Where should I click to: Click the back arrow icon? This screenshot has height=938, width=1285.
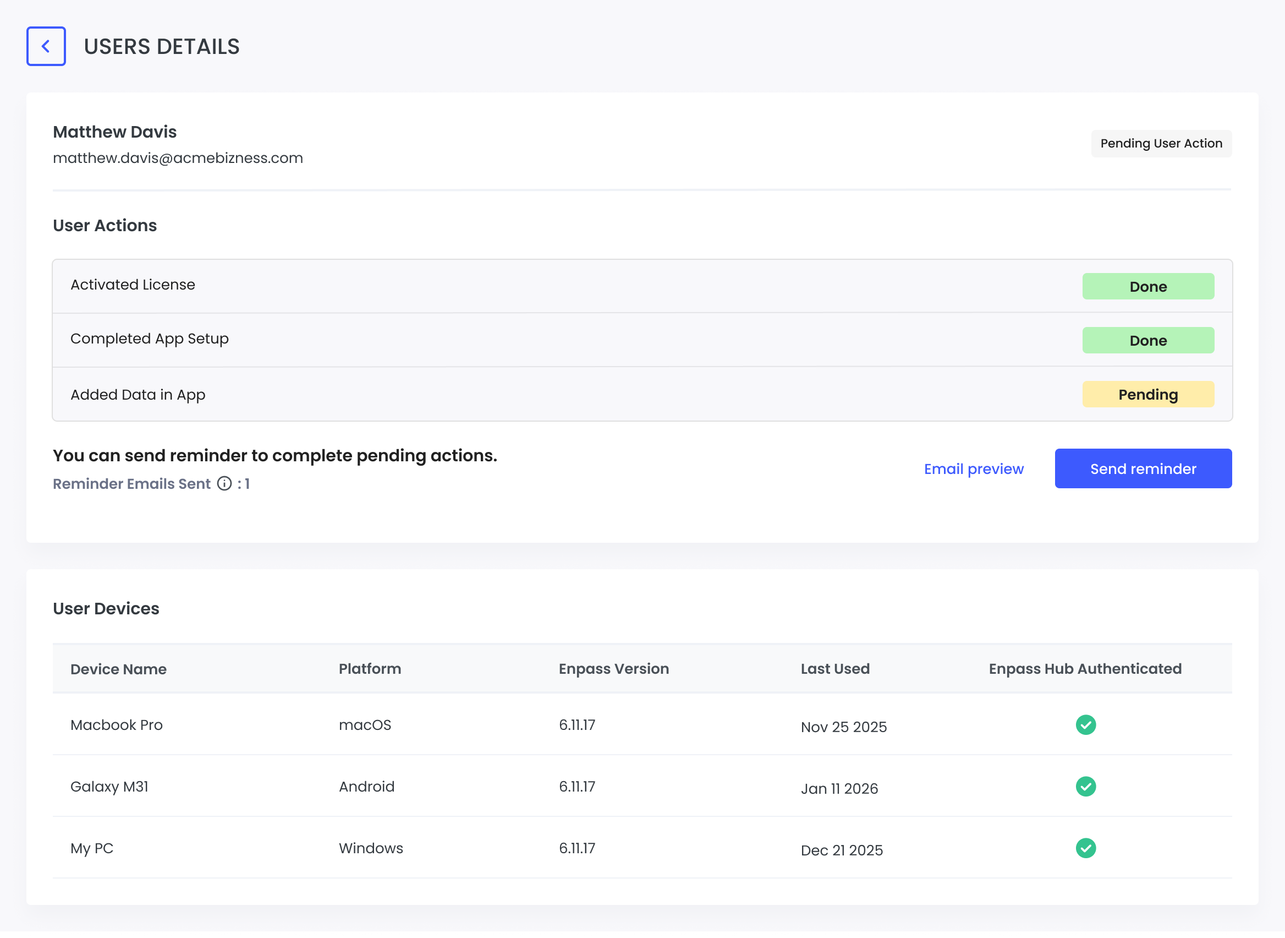coord(46,47)
